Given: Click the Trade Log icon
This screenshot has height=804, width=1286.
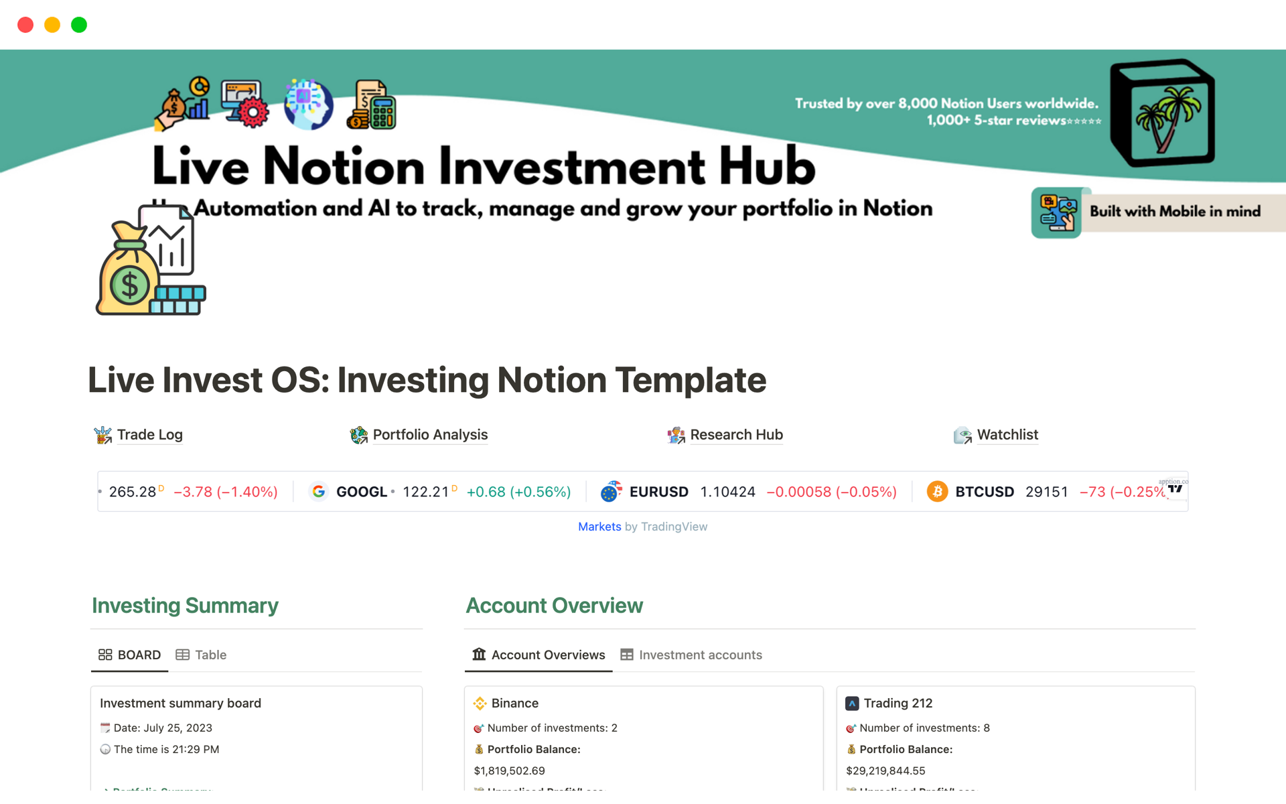Looking at the screenshot, I should (x=103, y=435).
